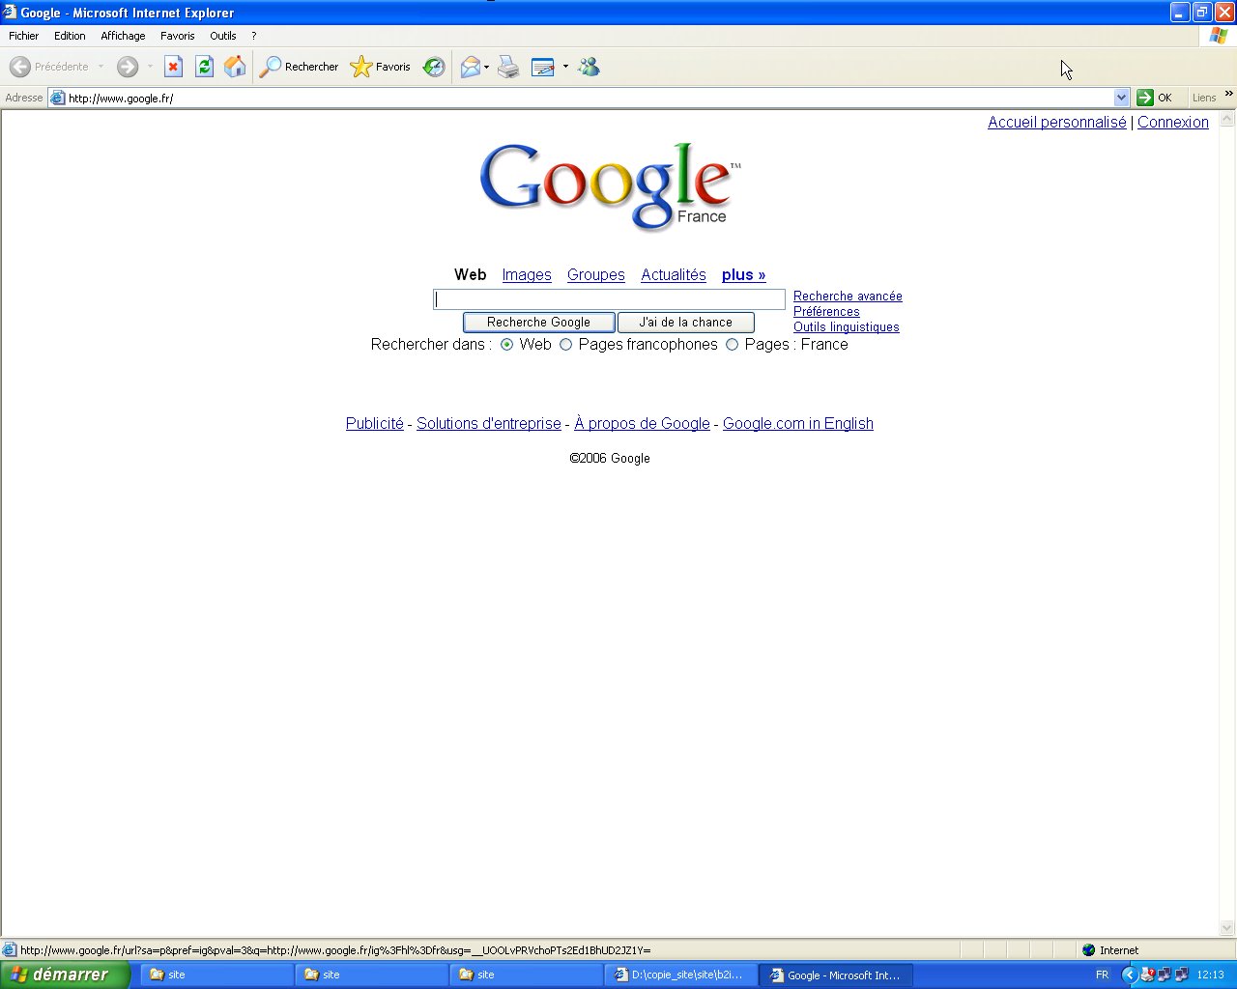Screen dimensions: 1237x989
Task: Refresh the page with green arrows icon
Action: [x=204, y=67]
